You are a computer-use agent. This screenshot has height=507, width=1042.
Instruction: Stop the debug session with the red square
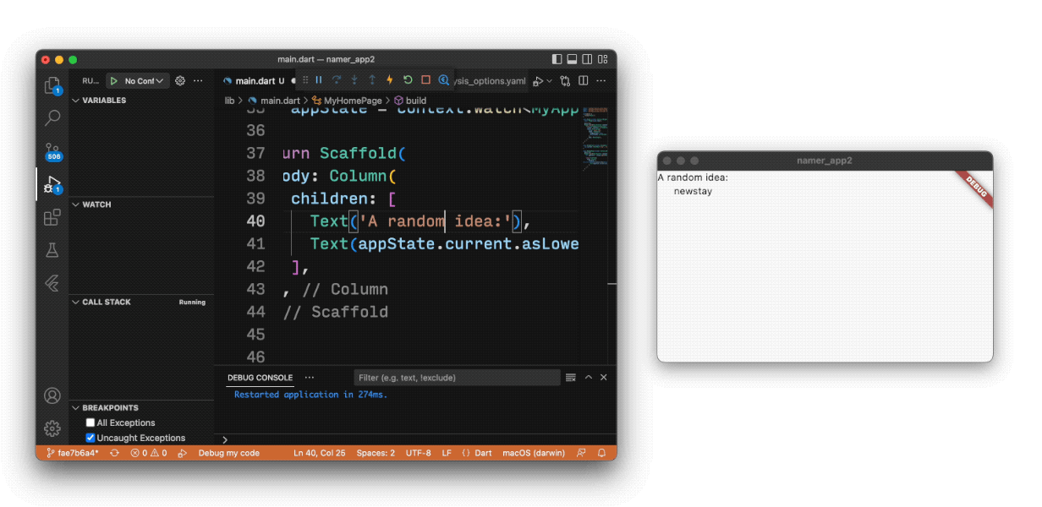pyautogui.click(x=425, y=80)
